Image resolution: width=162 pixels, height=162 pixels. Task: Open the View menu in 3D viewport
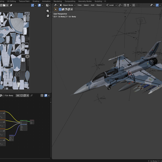(x=79, y=5)
